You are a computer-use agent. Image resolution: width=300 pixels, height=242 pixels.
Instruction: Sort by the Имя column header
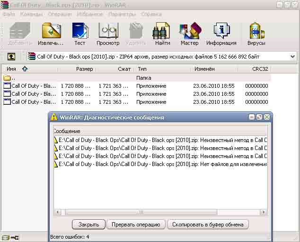pos(29,69)
